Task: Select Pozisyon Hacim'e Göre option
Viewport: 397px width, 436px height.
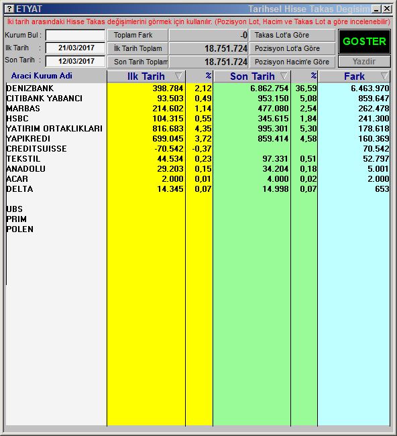Action: coord(292,62)
